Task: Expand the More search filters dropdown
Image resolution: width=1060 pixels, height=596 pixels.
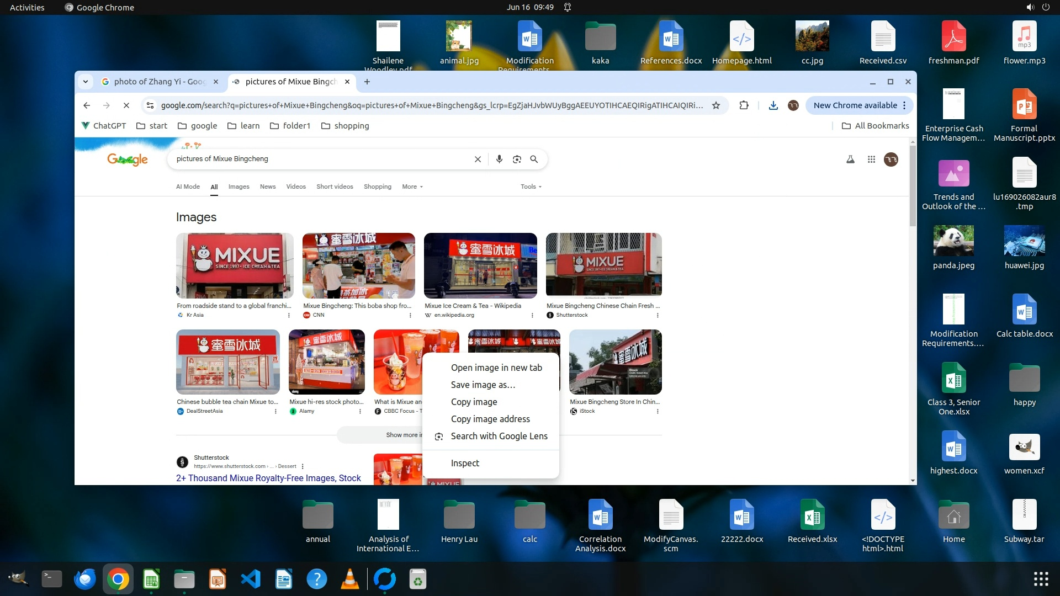Action: click(412, 187)
